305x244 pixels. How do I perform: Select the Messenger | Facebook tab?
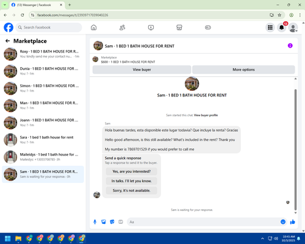pos(37,5)
